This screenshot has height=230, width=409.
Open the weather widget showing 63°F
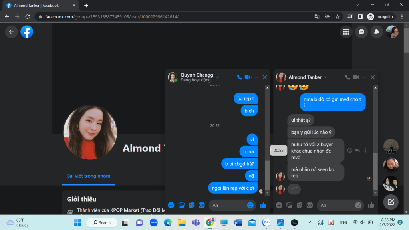point(18,223)
